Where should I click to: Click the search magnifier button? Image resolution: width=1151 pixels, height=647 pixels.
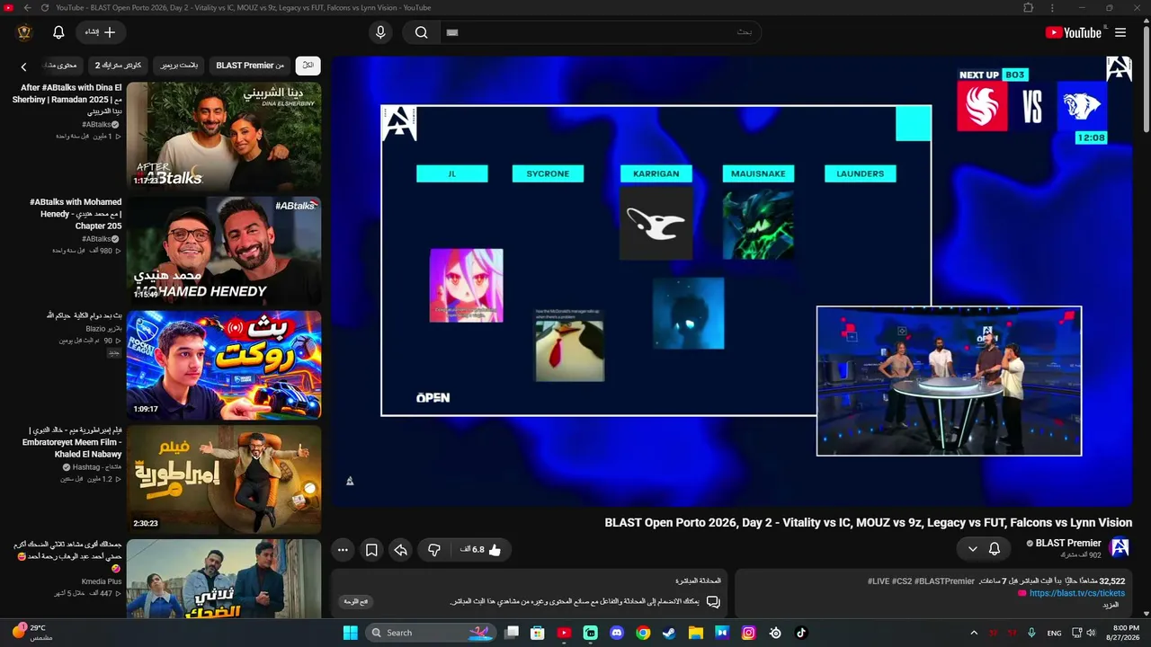click(x=421, y=32)
